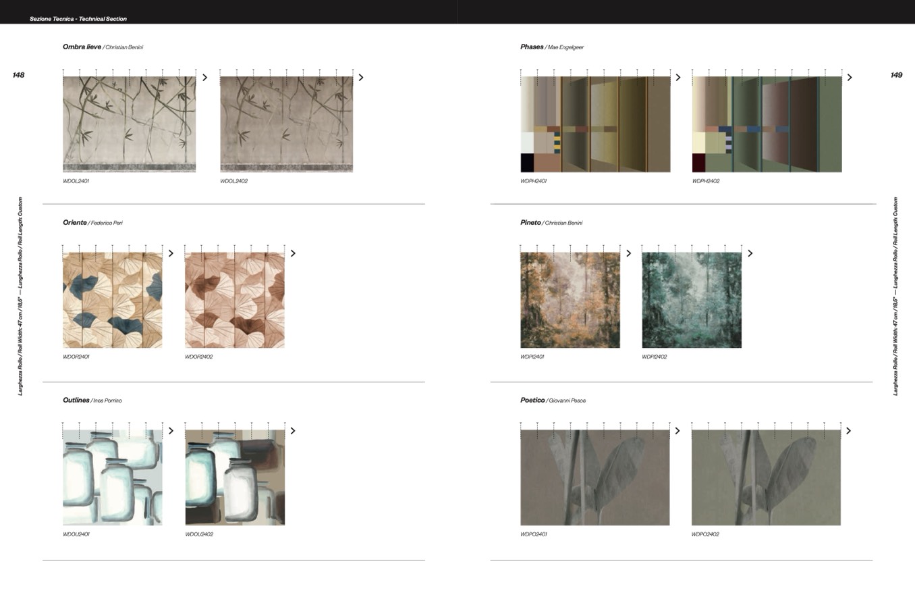Click the arrow next to WDPH2401 swatch
The width and height of the screenshot is (915, 593).
[678, 78]
